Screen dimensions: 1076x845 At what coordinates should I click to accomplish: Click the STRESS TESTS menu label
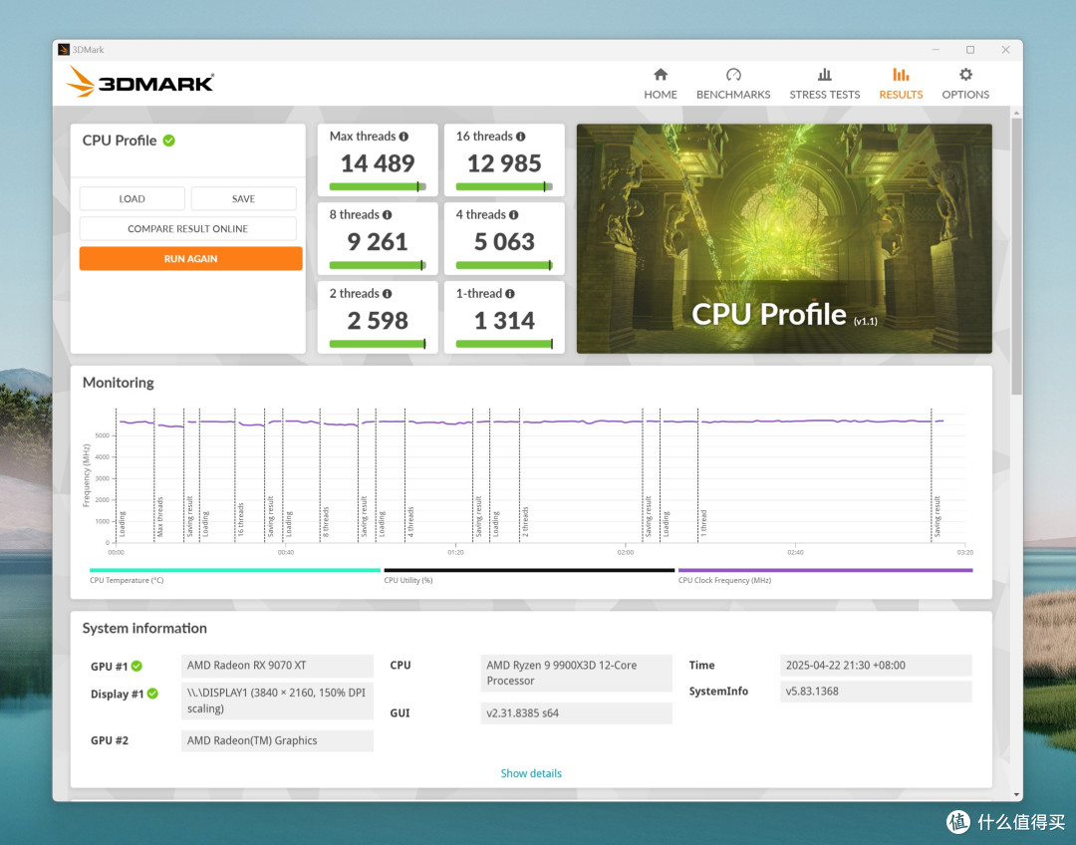pos(824,95)
